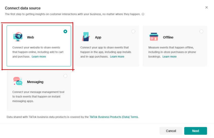Open the help question mark tooltip icon
The height and width of the screenshot is (138, 214).
coord(143,14)
